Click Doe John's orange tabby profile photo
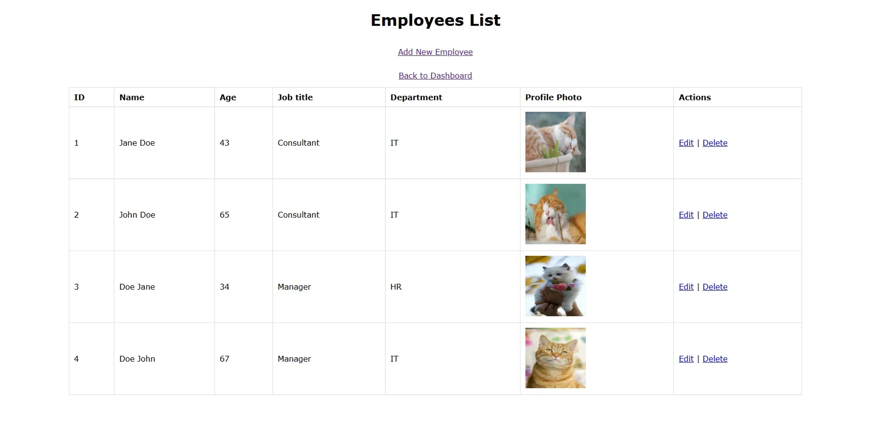This screenshot has width=883, height=442. pos(555,358)
